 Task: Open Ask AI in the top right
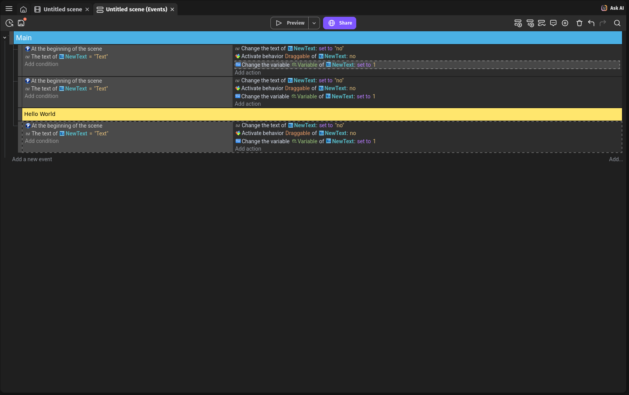pos(613,8)
